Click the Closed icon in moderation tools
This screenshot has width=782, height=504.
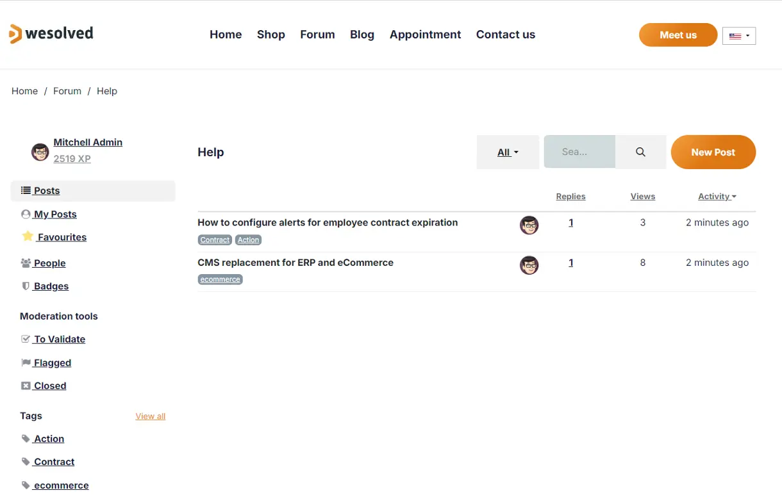coord(26,386)
